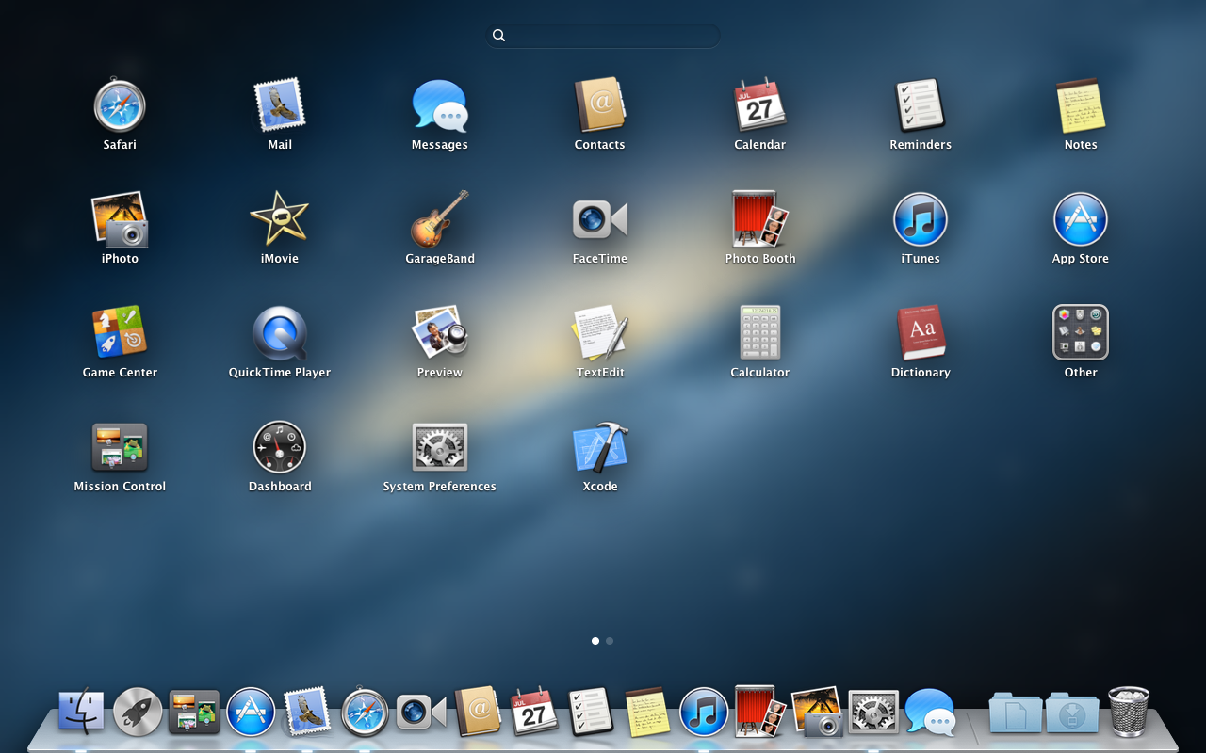Launch the GarageBand app
This screenshot has width=1206, height=753.
tap(440, 219)
